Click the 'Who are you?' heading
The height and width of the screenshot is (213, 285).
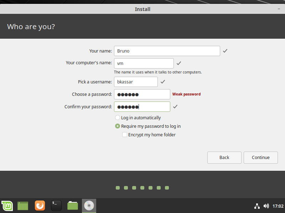click(x=31, y=27)
